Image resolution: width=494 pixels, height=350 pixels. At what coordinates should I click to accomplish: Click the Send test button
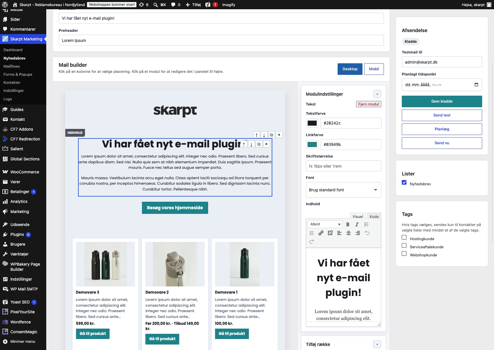(x=442, y=115)
